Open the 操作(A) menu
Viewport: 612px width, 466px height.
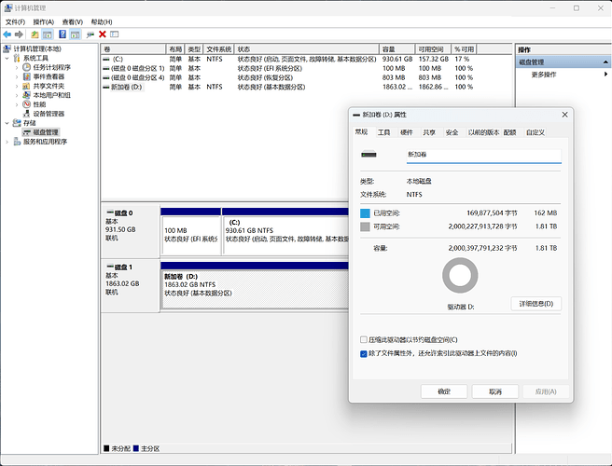44,21
